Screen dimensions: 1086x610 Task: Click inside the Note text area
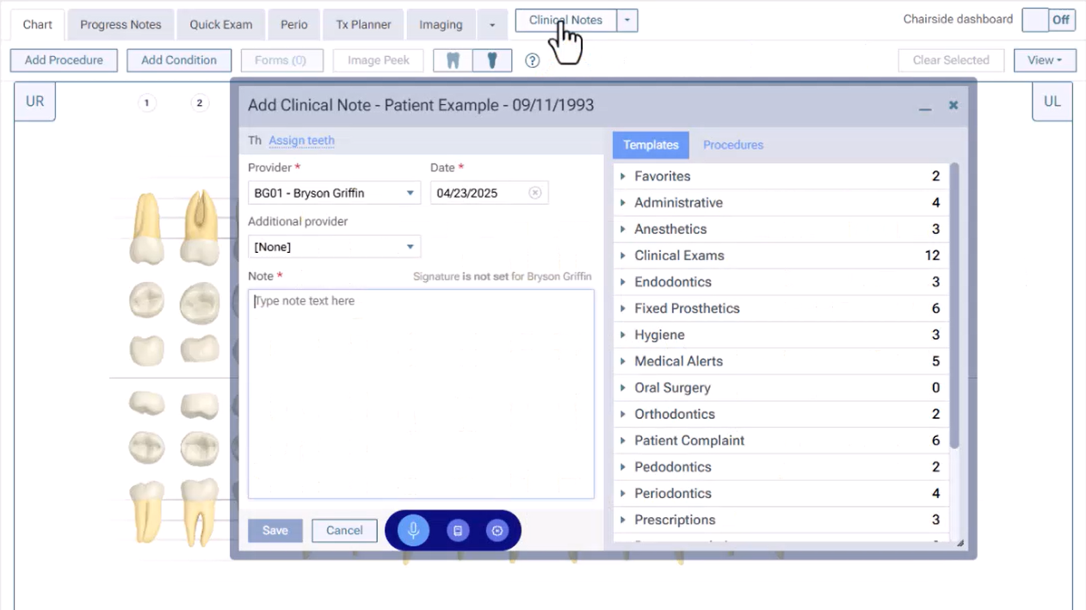tap(421, 394)
